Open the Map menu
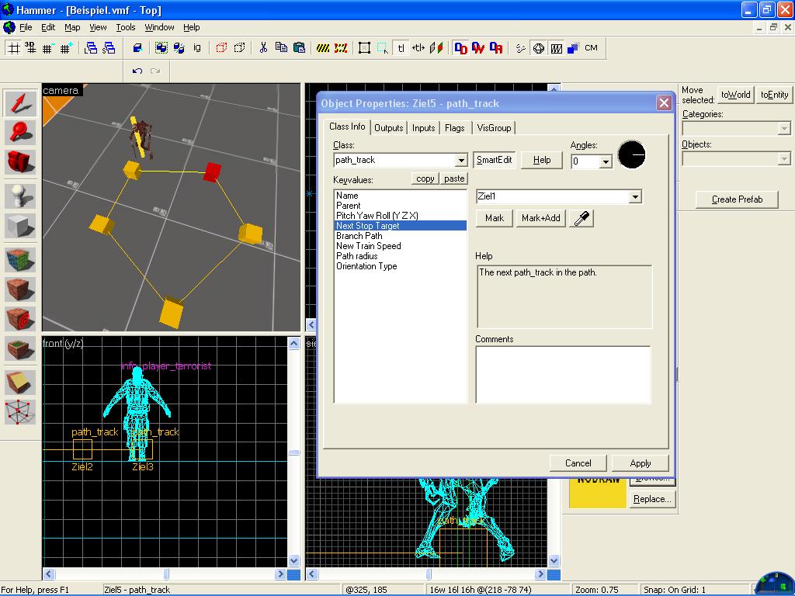Viewport: 795px width, 596px height. tap(72, 27)
